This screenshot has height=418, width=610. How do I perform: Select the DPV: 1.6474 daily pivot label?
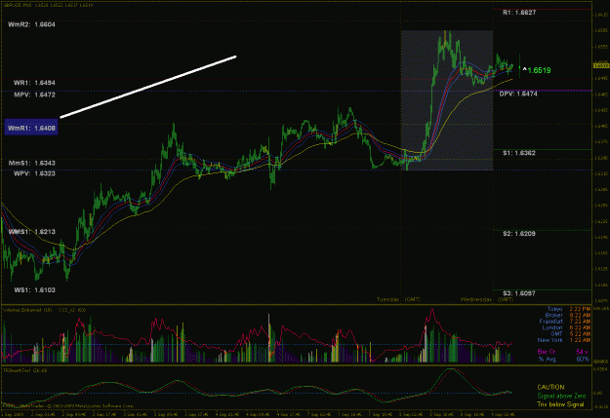coord(518,94)
